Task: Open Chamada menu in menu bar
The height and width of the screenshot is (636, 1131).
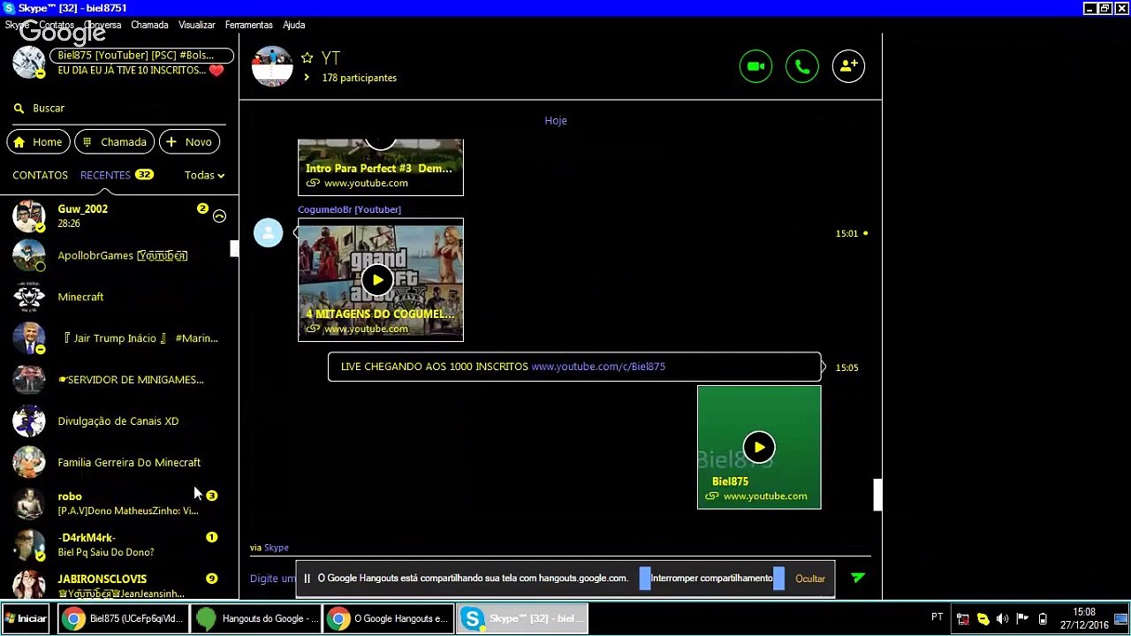Action: [149, 26]
